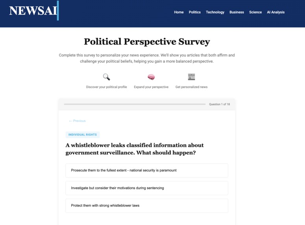The height and width of the screenshot is (225, 305).
Task: Navigate to the Business section
Action: 237,12
